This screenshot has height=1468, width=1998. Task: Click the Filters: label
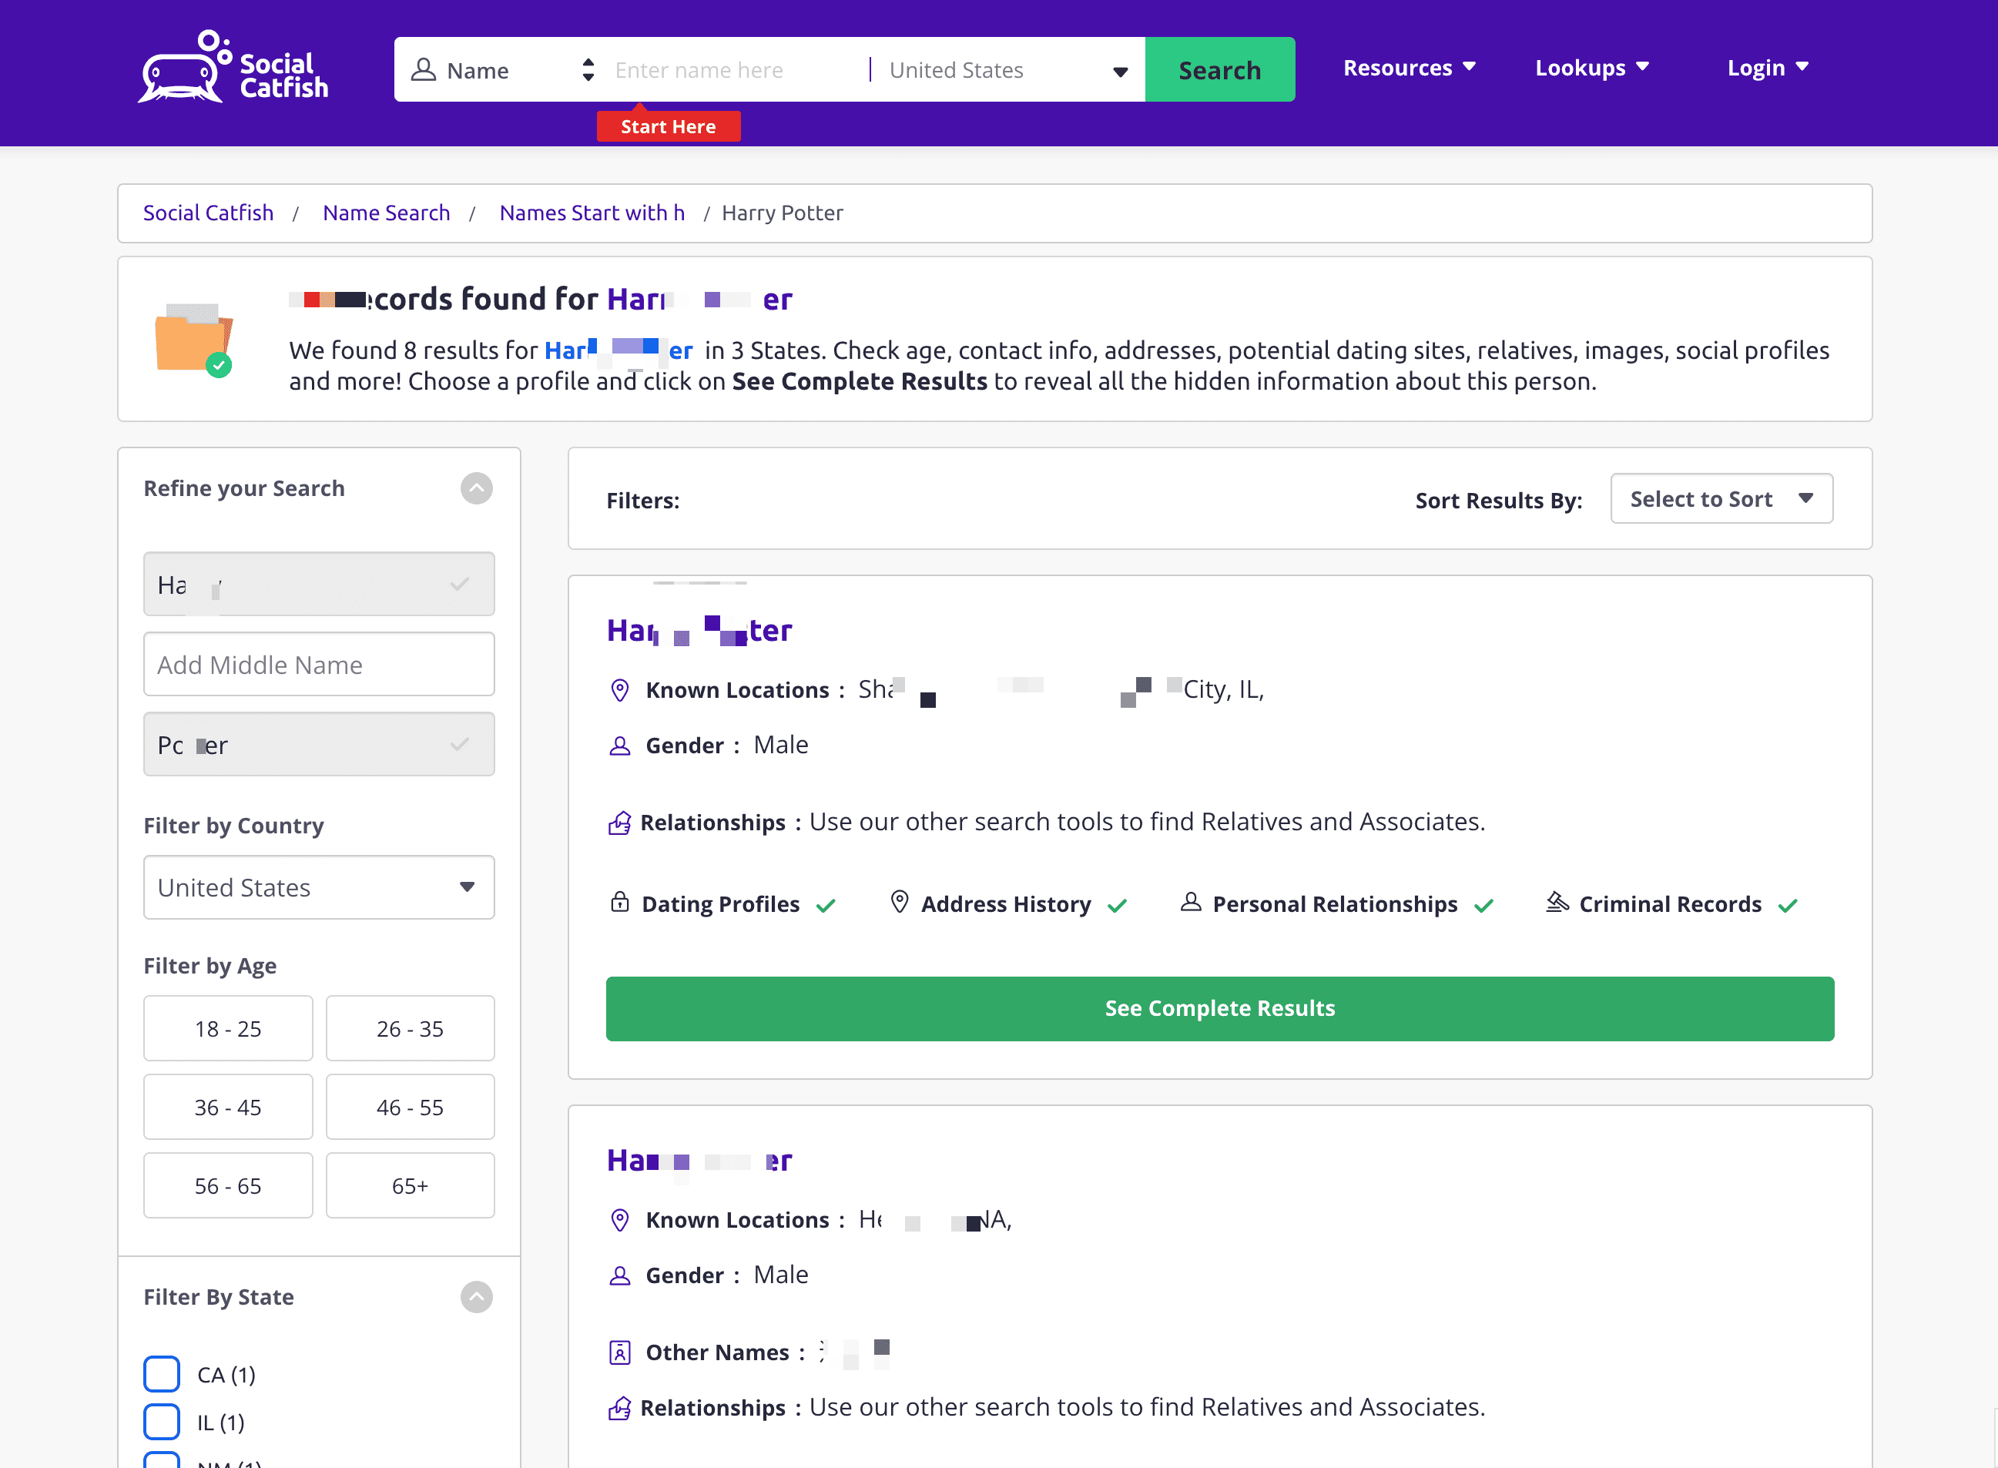click(642, 501)
